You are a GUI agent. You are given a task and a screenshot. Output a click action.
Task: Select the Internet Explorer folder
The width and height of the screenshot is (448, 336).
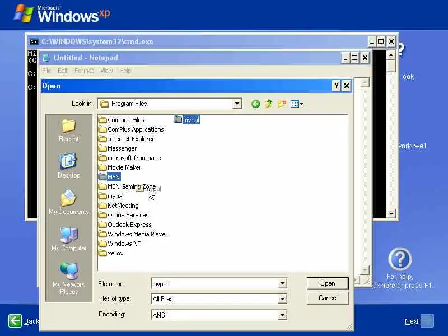127,139
